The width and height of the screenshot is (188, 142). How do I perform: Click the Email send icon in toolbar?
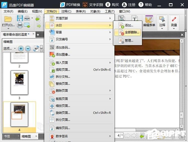pyautogui.click(x=27, y=25)
